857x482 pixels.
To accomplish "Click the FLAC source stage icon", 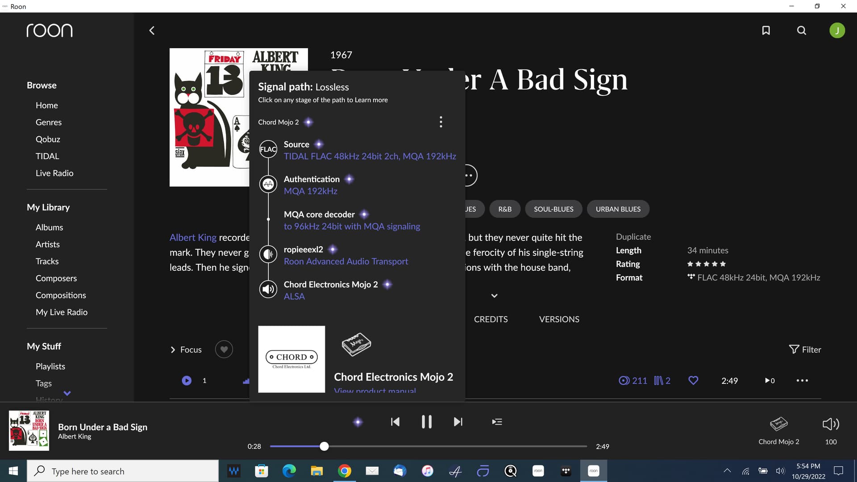I will click(268, 149).
